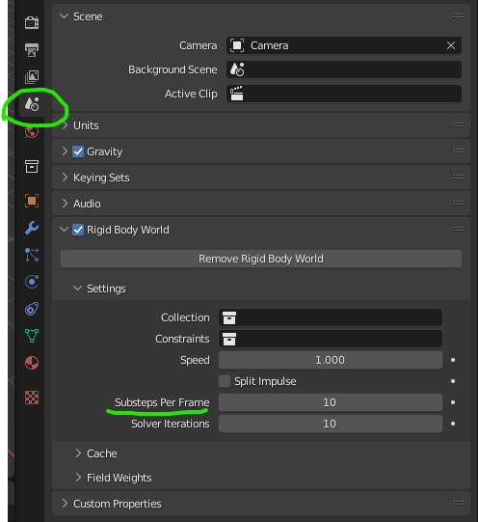The height and width of the screenshot is (522, 478).
Task: Enable the Split Impulse checkbox
Action: point(225,381)
